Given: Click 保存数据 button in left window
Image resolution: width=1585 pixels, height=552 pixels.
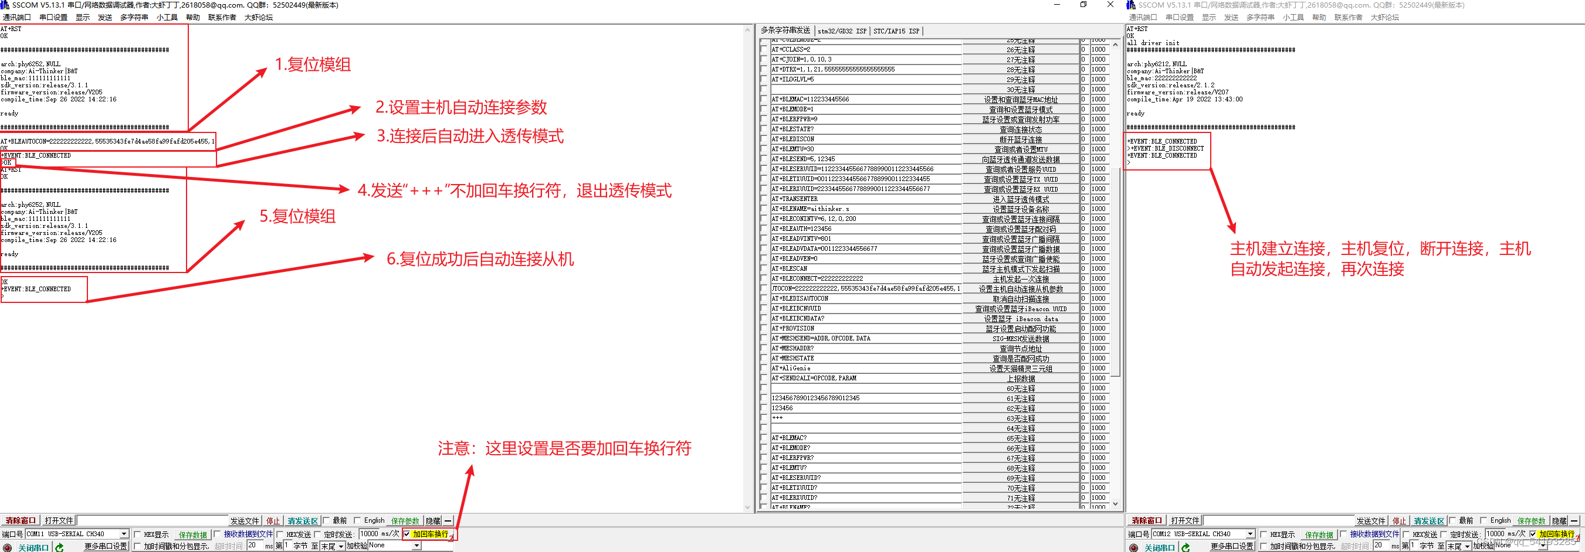Looking at the screenshot, I should (192, 535).
